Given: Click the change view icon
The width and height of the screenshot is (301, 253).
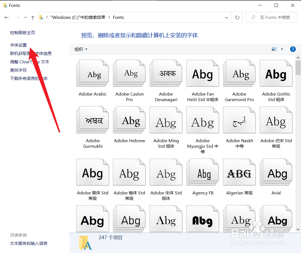Looking at the screenshot, I should pos(274,49).
